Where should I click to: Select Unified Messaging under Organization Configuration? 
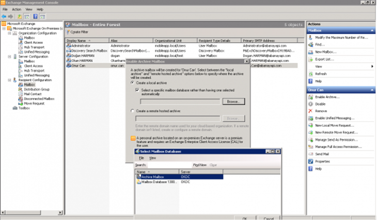coord(37,52)
